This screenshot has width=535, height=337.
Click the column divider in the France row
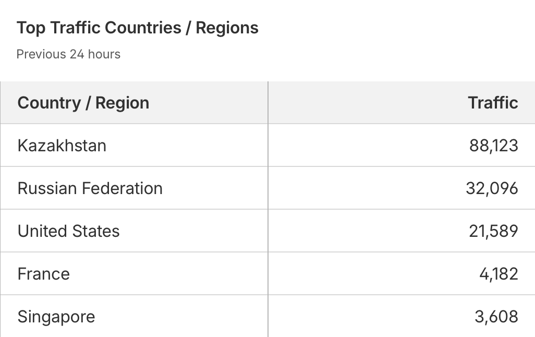(268, 274)
